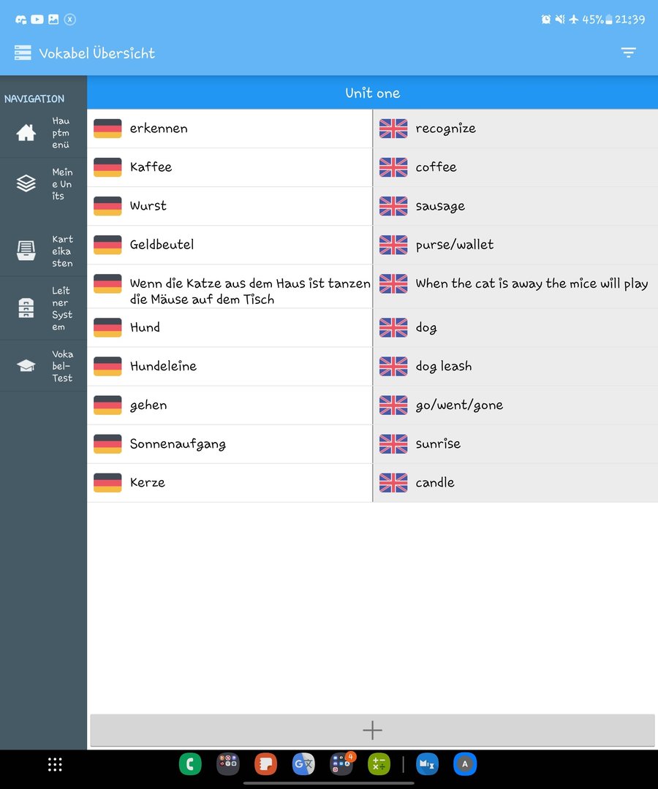
Task: Select the 'Geldbeutel' vocabulary entry
Action: click(162, 245)
